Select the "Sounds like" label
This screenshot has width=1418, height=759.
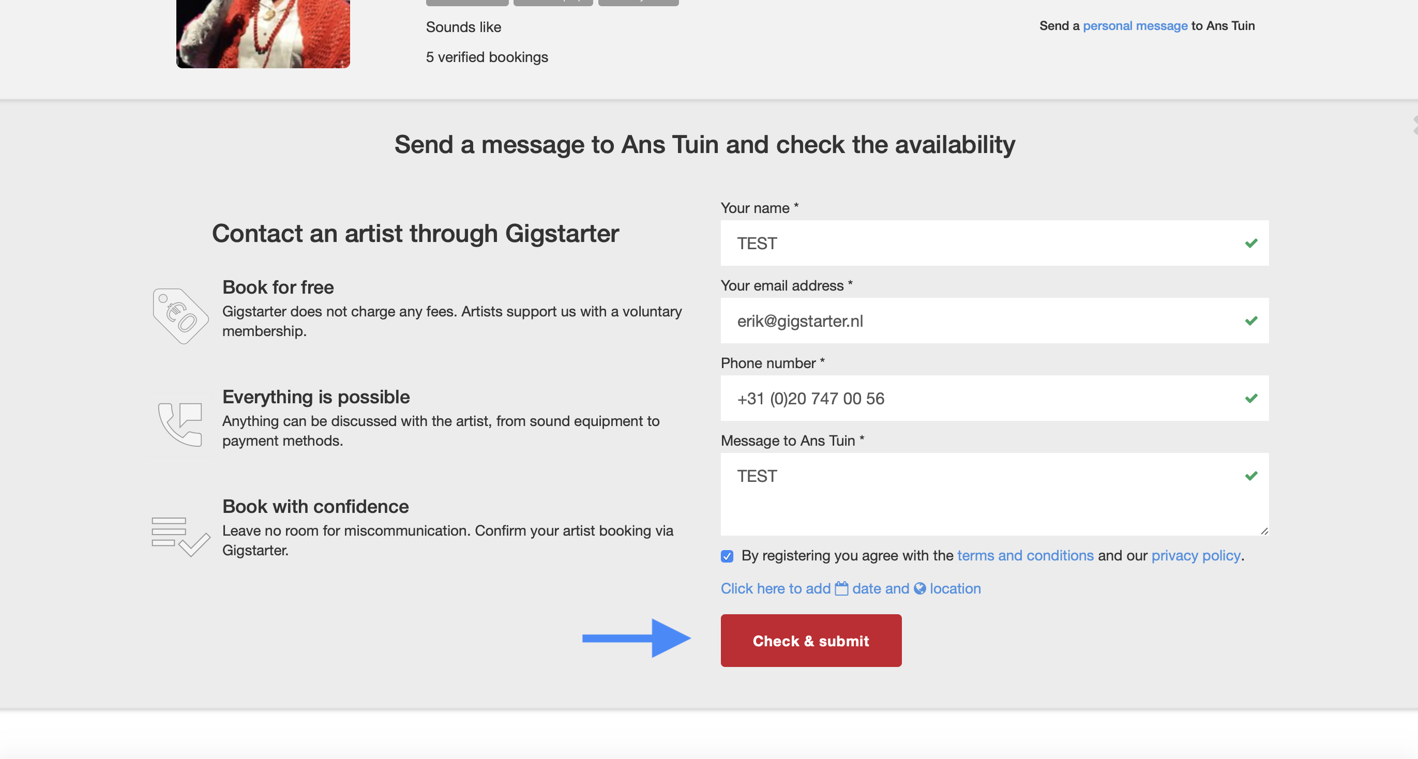click(463, 27)
